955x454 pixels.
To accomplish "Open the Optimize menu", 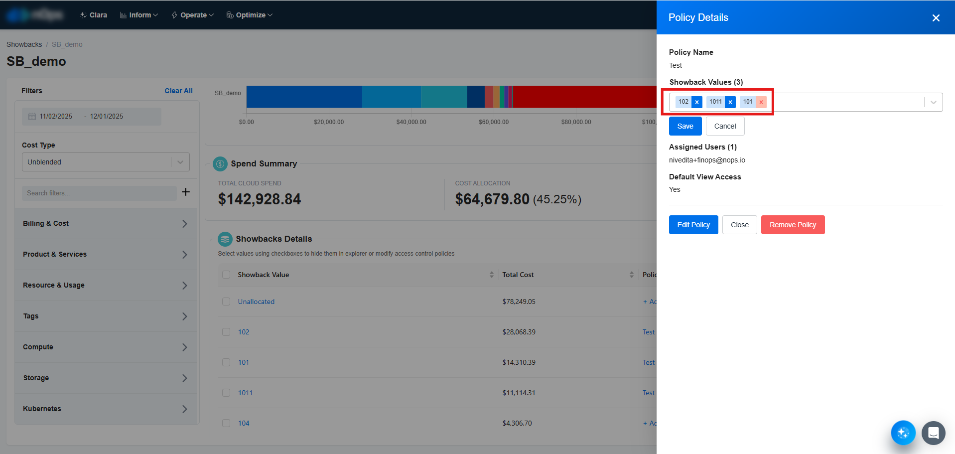I will click(250, 15).
